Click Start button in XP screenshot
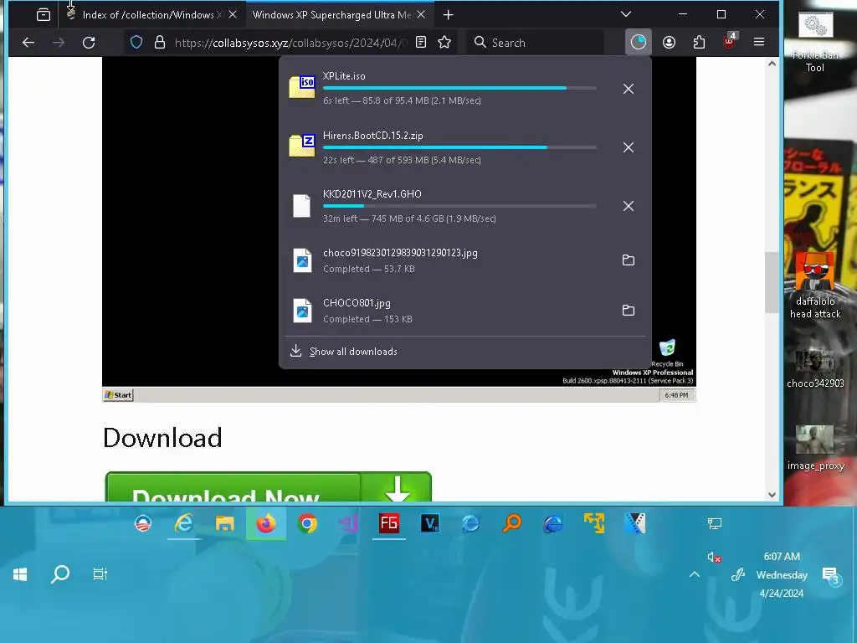 click(x=118, y=395)
